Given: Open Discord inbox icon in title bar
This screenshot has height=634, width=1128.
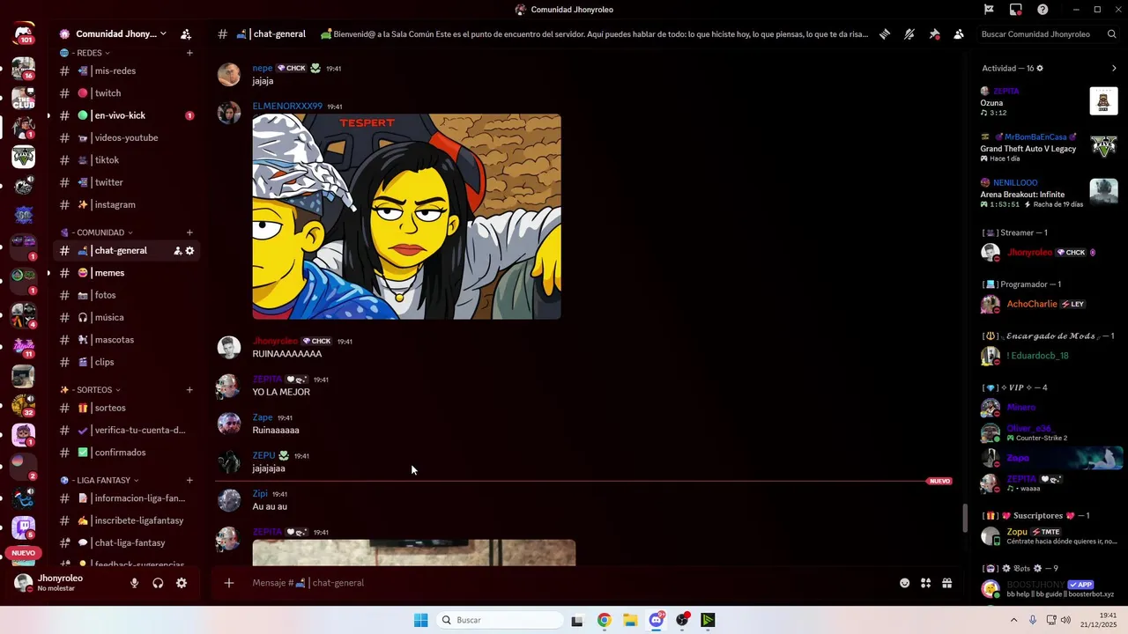Looking at the screenshot, I should [x=1015, y=10].
